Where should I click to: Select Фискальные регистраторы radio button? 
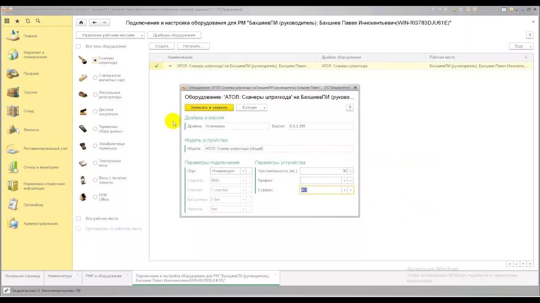(x=95, y=95)
